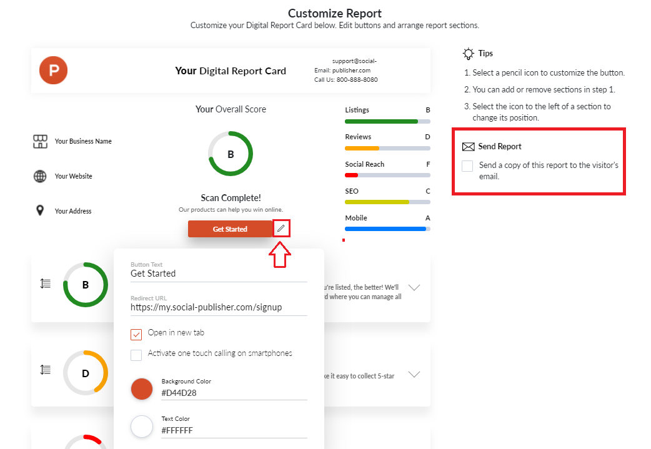The width and height of the screenshot is (651, 449).
Task: Click the Social Reach label
Action: point(364,164)
